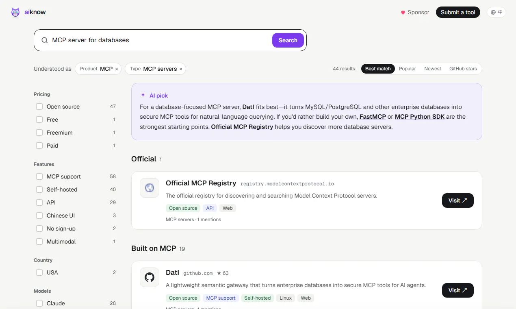The height and width of the screenshot is (309, 516).
Task: Select the Chinese UI checkbox
Action: coord(39,215)
